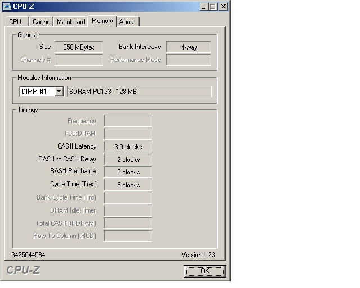Click the DRAM Idle Timer field
Viewport: 360px width, 288px height.
[128, 210]
